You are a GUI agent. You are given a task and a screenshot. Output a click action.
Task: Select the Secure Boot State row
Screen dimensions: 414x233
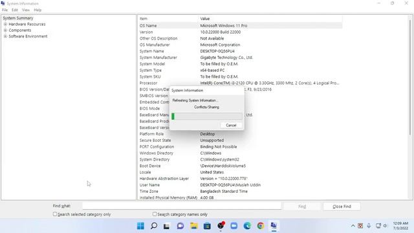(x=240, y=140)
